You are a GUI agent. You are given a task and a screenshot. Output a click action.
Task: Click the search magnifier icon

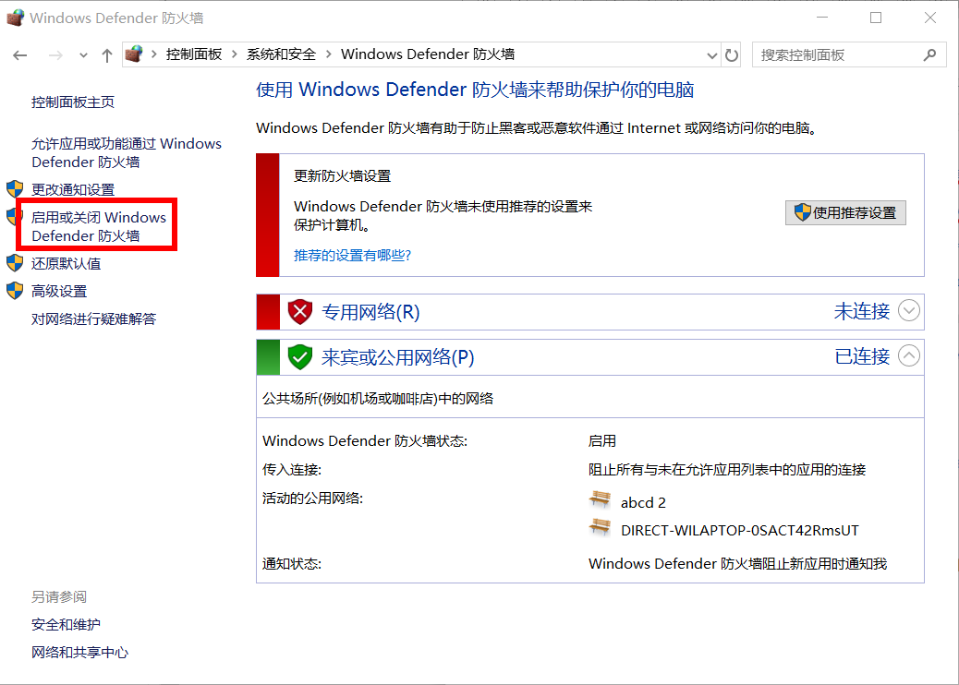tap(929, 55)
